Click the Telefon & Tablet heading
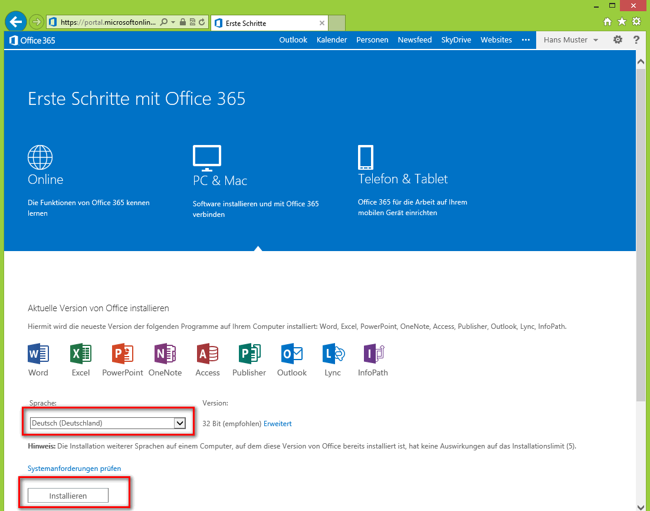The image size is (650, 511). 402,179
